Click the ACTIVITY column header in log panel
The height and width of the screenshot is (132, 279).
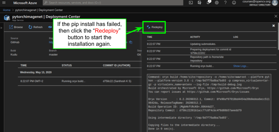tap(195, 37)
